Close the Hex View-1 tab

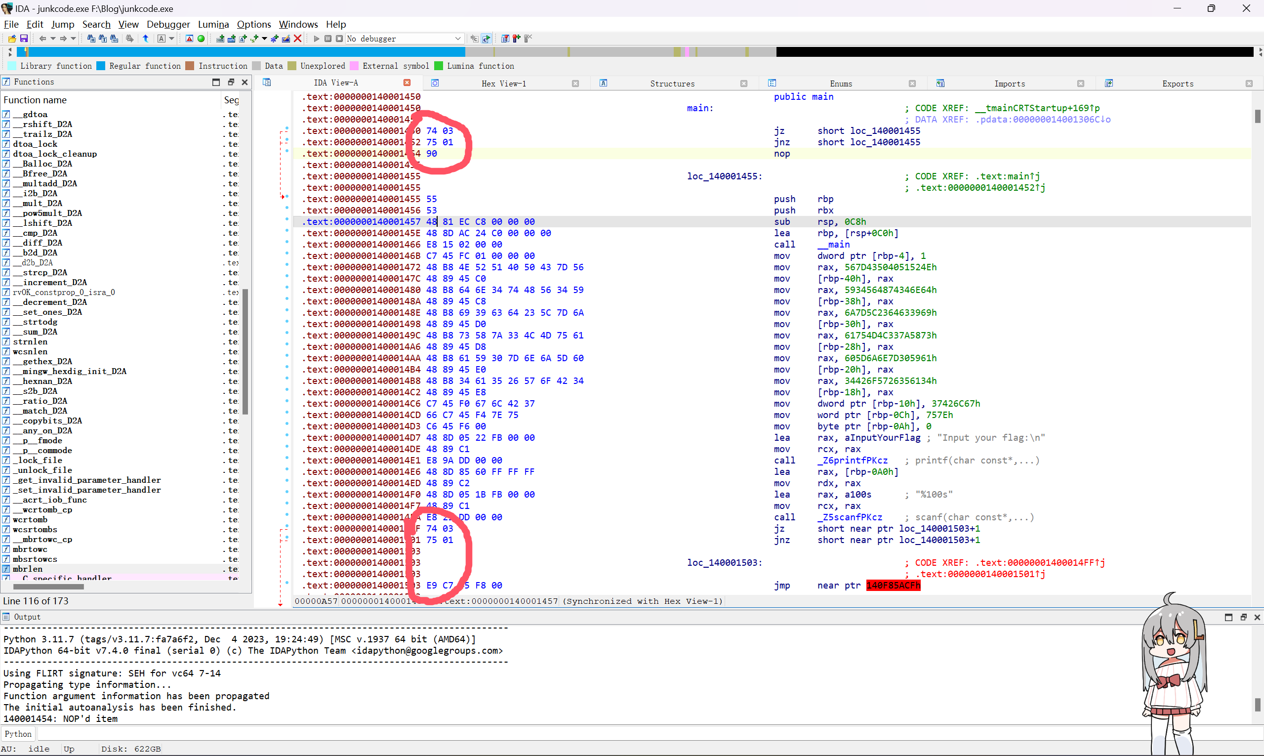(x=575, y=84)
